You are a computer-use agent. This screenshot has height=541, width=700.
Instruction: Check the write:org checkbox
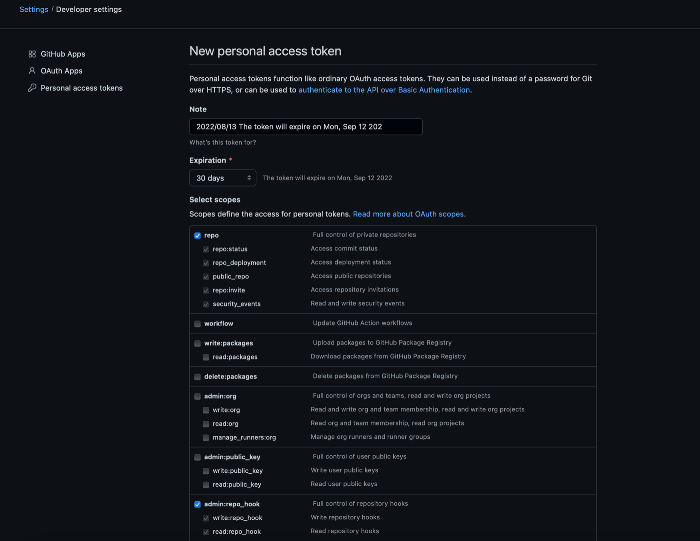[206, 410]
